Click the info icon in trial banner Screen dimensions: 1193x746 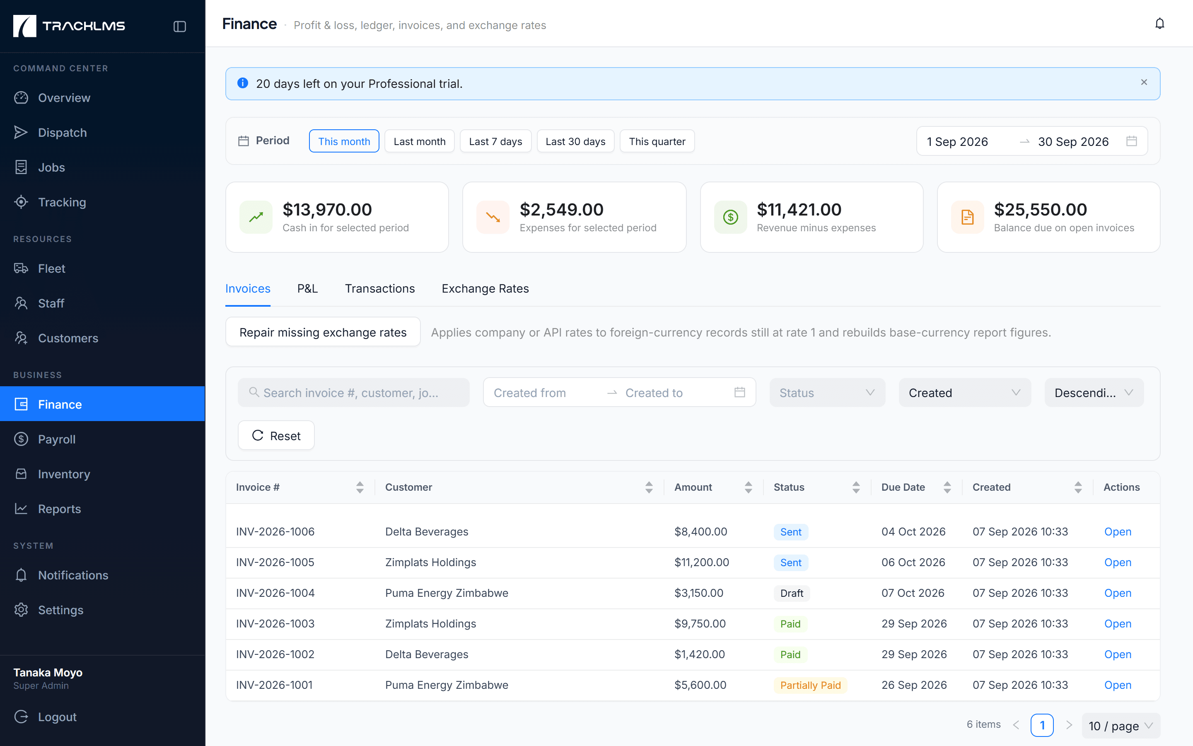(x=243, y=83)
